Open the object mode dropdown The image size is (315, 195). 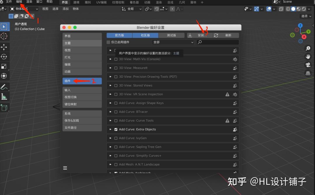[24, 9]
